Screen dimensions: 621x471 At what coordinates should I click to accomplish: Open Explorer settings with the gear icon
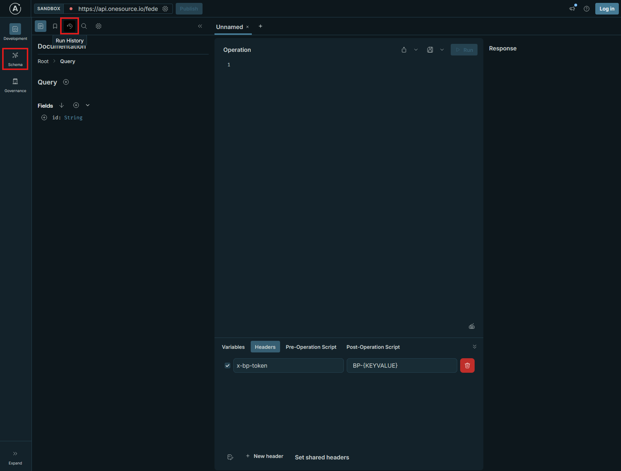click(98, 26)
